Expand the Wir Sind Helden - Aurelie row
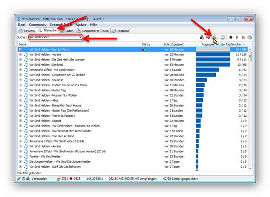 click(20, 55)
